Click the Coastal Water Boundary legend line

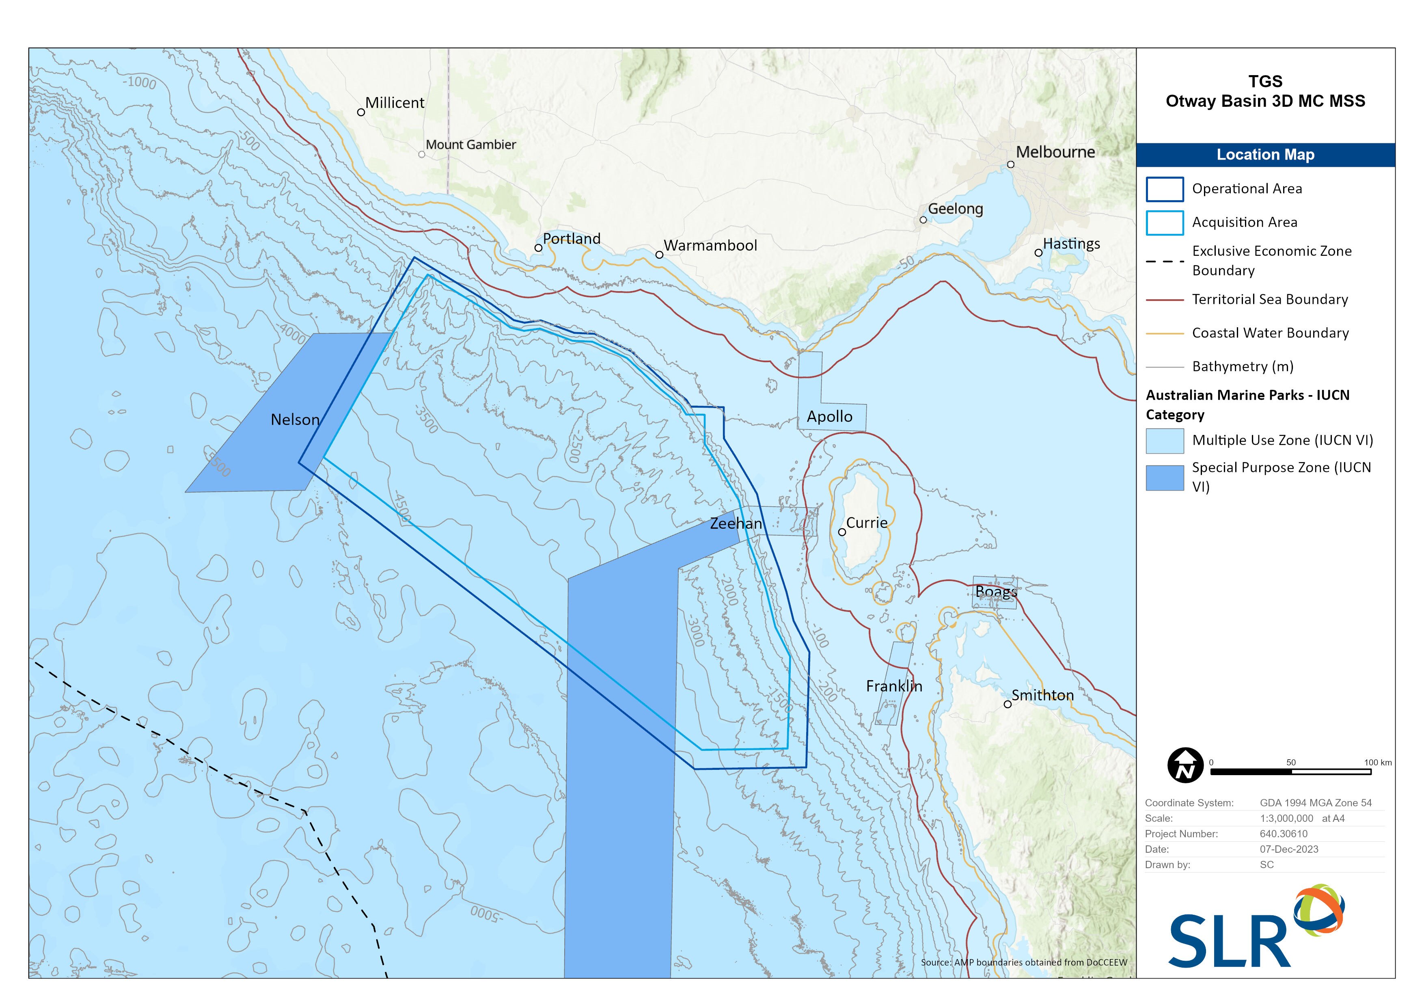[1166, 333]
